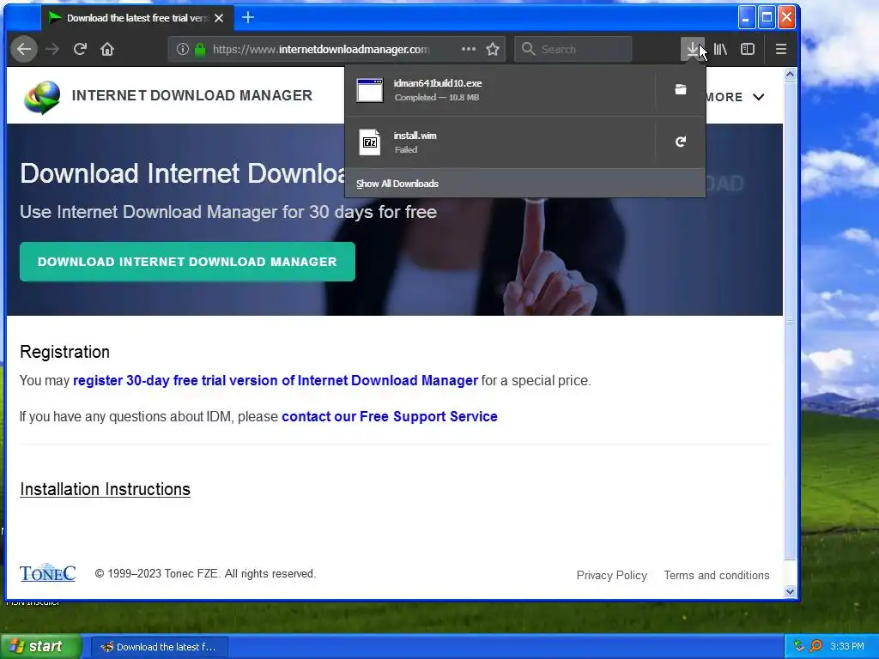Minimize the Firefox browser window

(746, 17)
